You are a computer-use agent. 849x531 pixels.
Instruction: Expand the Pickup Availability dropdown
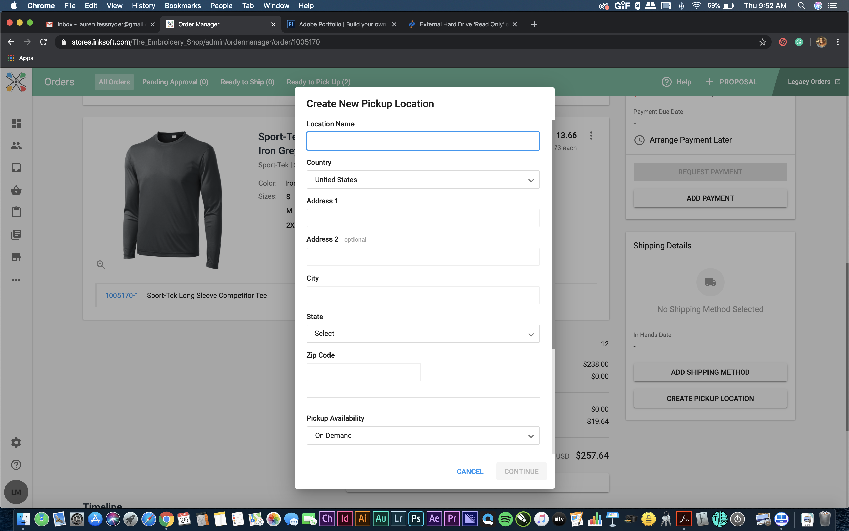(x=423, y=435)
